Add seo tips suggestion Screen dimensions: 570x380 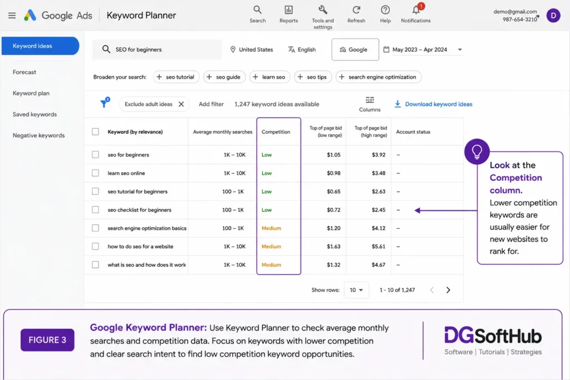pyautogui.click(x=313, y=77)
